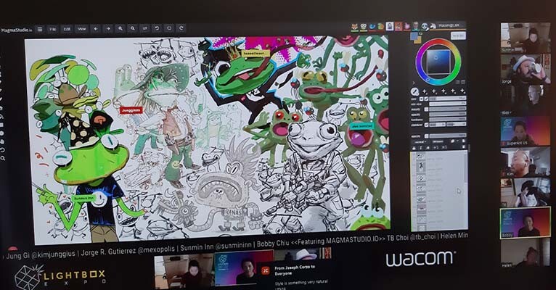Open the File menu

52,29
